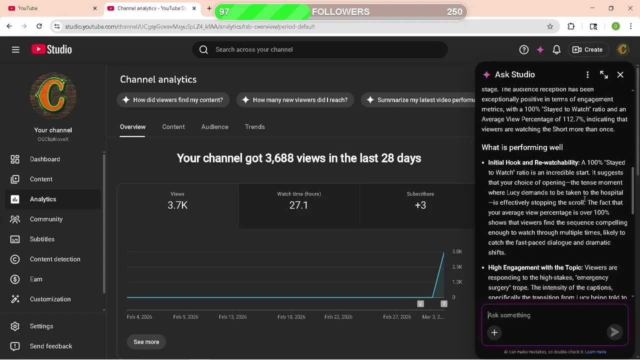The width and height of the screenshot is (640, 360).
Task: Click the Ask Studio panel scrollbar
Action: 632,190
